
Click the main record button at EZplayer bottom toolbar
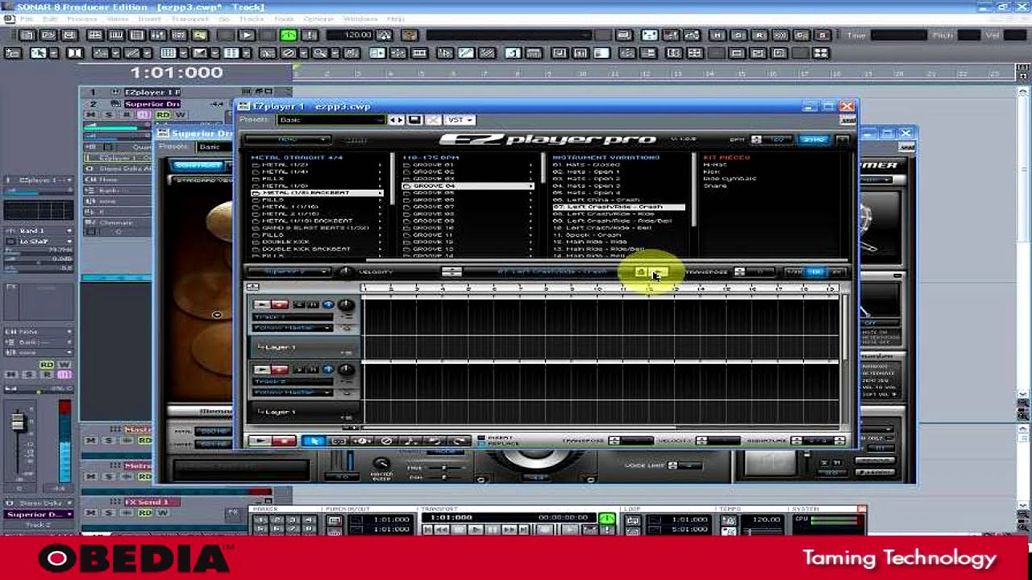[284, 441]
